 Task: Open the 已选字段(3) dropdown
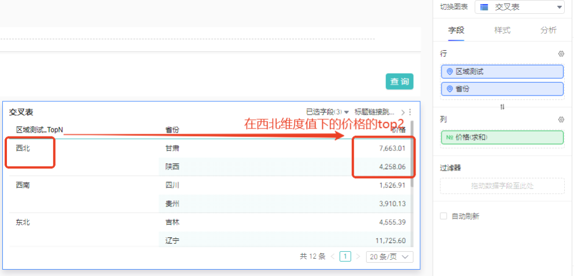(328, 112)
